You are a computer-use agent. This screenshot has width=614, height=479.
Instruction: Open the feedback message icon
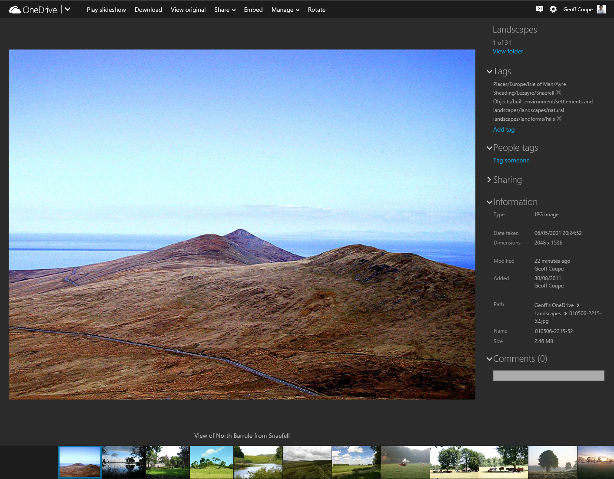click(539, 9)
